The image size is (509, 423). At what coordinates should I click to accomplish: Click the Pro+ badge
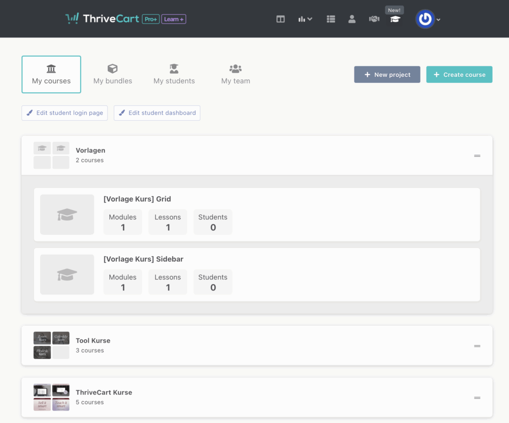151,19
